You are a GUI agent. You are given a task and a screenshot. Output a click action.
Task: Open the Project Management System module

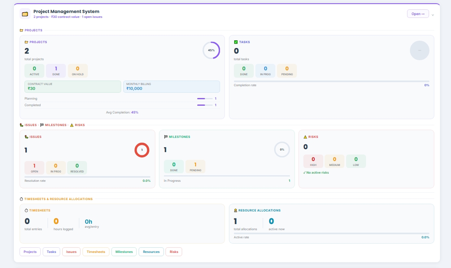[x=418, y=14]
